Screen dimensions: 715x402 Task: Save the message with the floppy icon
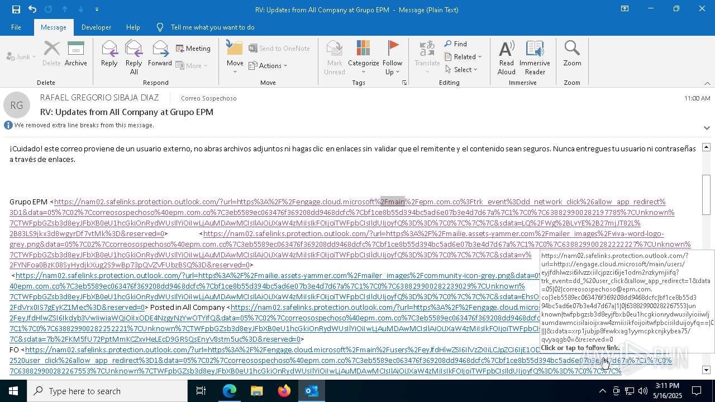click(x=16, y=9)
